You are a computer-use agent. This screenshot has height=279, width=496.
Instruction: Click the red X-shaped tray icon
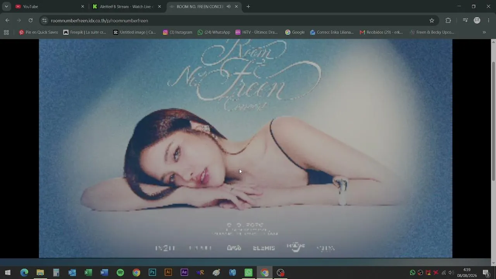click(436, 273)
